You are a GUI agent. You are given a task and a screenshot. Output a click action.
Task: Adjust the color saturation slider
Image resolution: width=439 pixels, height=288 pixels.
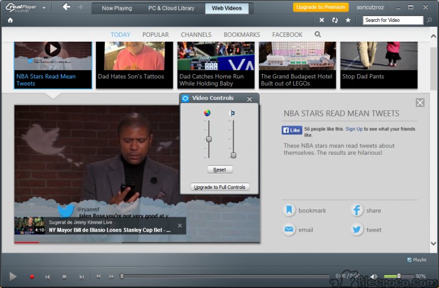209,139
